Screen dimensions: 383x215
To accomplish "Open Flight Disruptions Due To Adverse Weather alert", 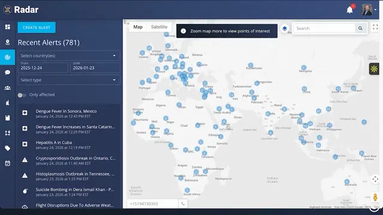I will 69,205.
